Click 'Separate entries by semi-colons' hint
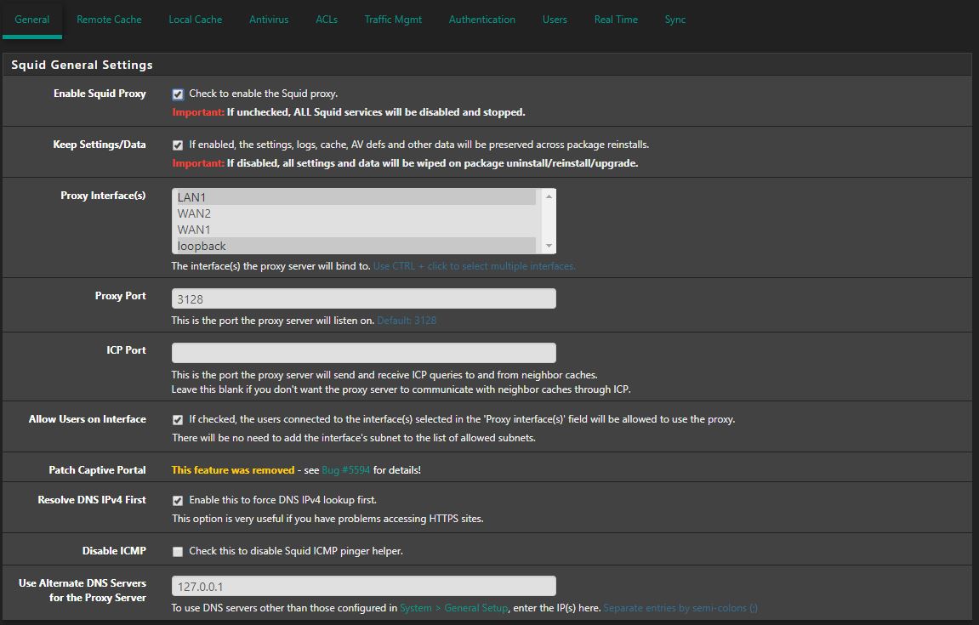Image resolution: width=979 pixels, height=625 pixels. tap(680, 608)
